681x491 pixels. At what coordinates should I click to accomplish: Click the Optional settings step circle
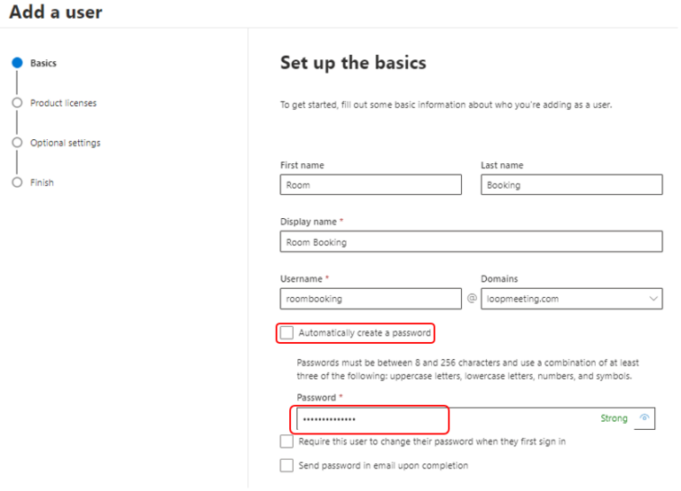[x=17, y=143]
